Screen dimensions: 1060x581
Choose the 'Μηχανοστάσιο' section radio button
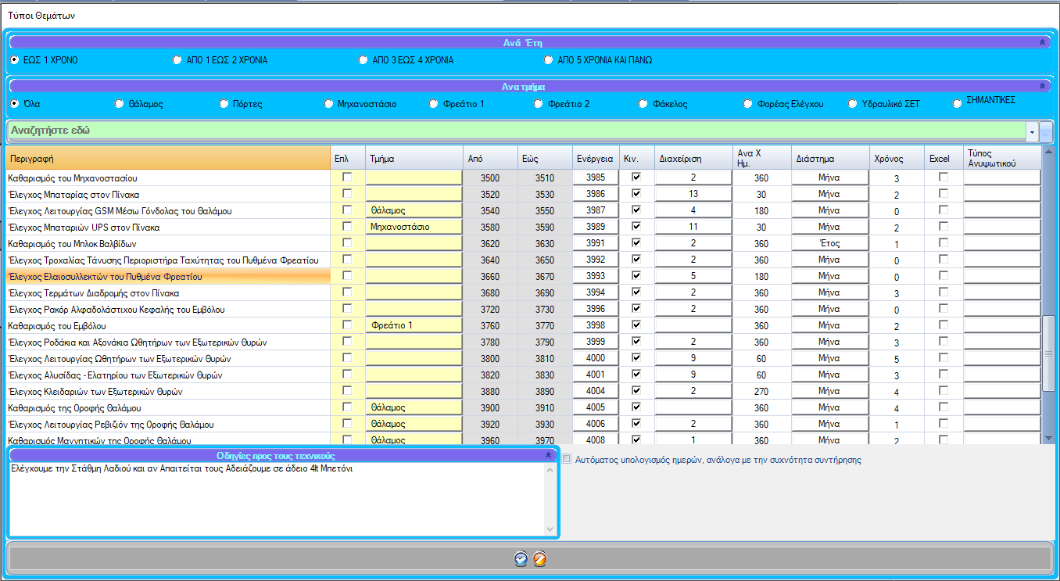329,104
